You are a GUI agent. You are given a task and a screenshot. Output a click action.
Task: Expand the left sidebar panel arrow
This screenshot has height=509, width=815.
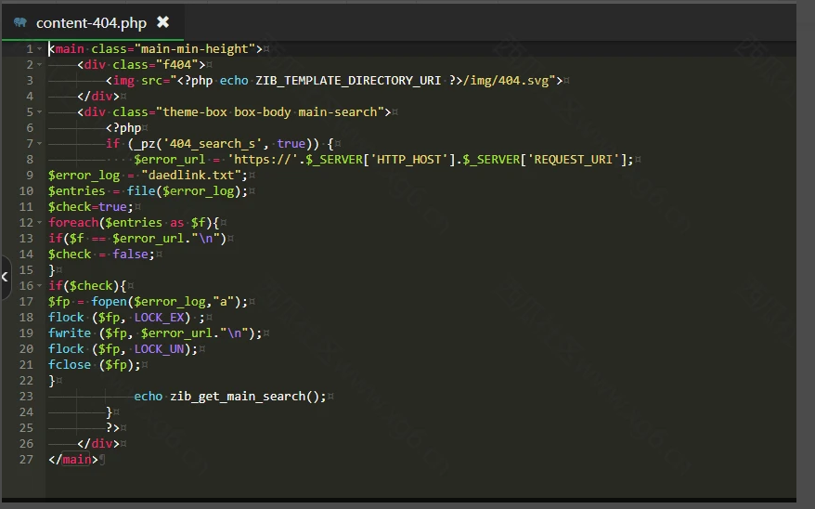[5, 276]
